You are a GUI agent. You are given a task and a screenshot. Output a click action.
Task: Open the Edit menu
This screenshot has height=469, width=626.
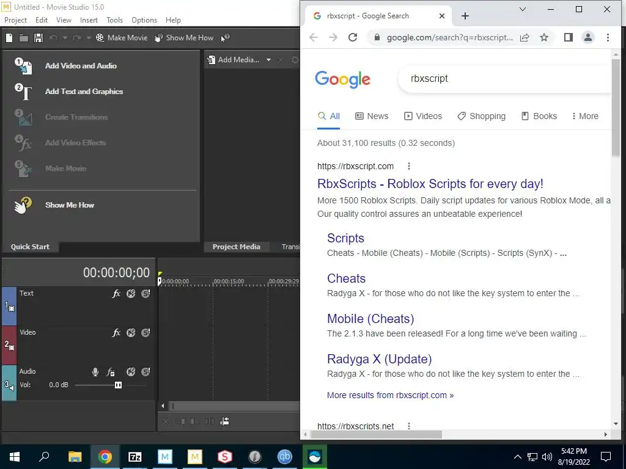click(x=42, y=20)
